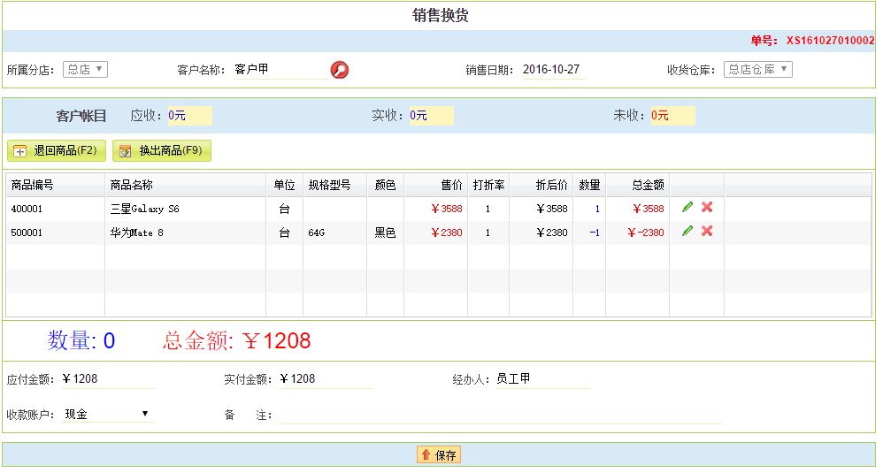The image size is (883, 473).
Task: Click the 退回商品(F2) button
Action: (57, 151)
